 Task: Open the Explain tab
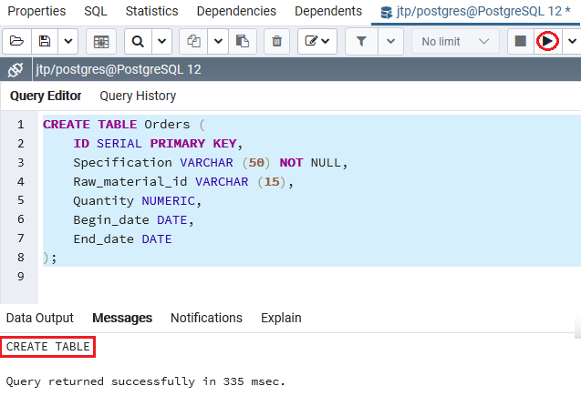click(281, 318)
